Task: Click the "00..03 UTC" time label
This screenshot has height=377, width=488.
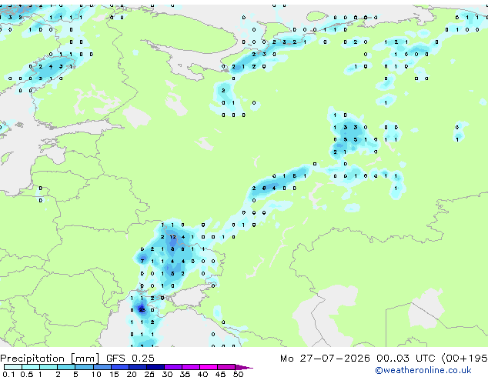Action: coord(406,359)
